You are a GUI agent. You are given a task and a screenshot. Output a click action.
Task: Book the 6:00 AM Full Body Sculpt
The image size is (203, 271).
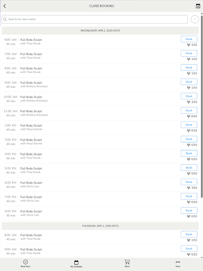(189, 39)
